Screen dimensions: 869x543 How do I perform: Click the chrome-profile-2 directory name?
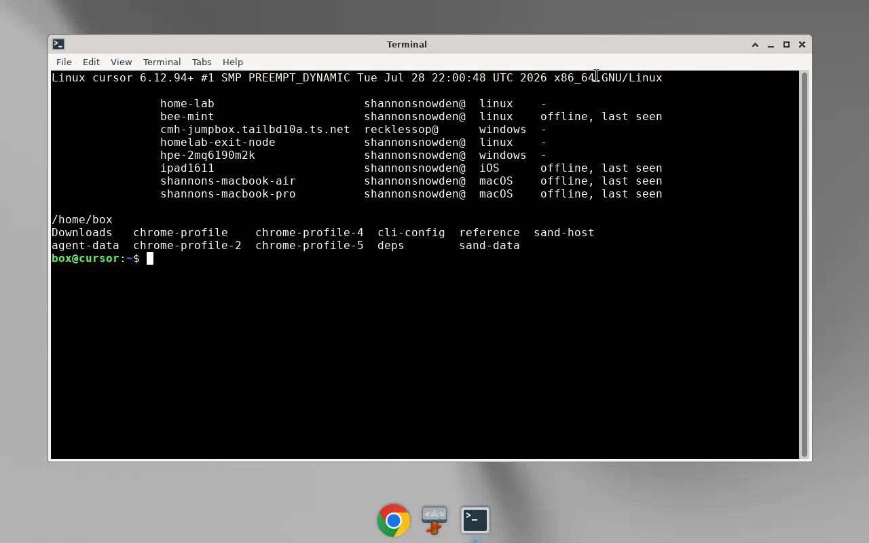click(187, 246)
